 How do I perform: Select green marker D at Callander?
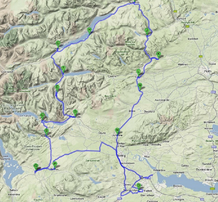[75, 113]
